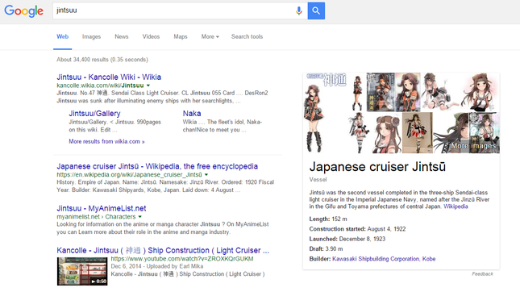This screenshot has width=520, height=292.
Task: Open Kawasaki Shipbuilding Corporation builder link
Action: point(376,259)
